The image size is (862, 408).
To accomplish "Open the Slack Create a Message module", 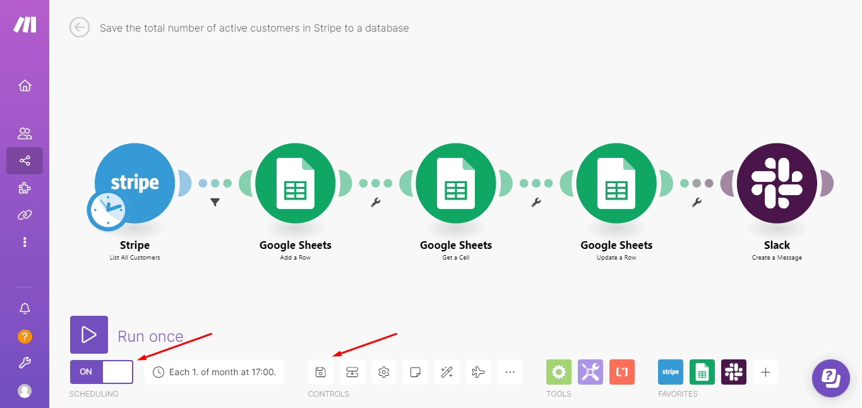I will coord(776,183).
